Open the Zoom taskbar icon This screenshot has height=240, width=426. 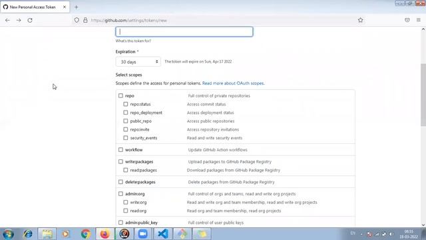pos(143,234)
